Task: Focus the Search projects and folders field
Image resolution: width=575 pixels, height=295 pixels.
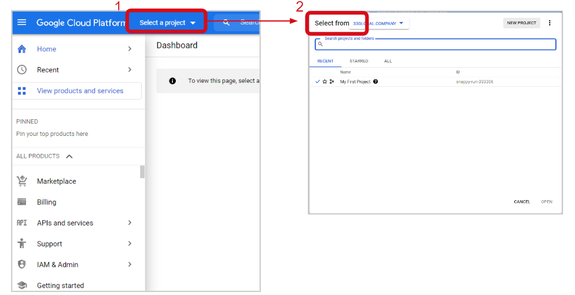Action: (x=435, y=44)
